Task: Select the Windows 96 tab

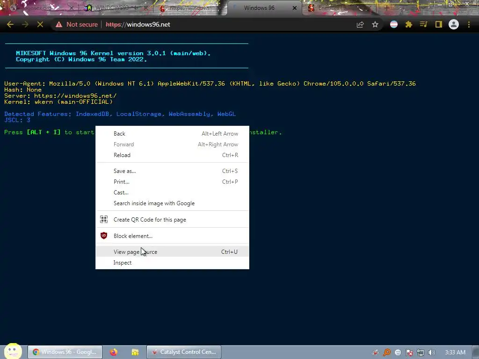Action: [259, 8]
